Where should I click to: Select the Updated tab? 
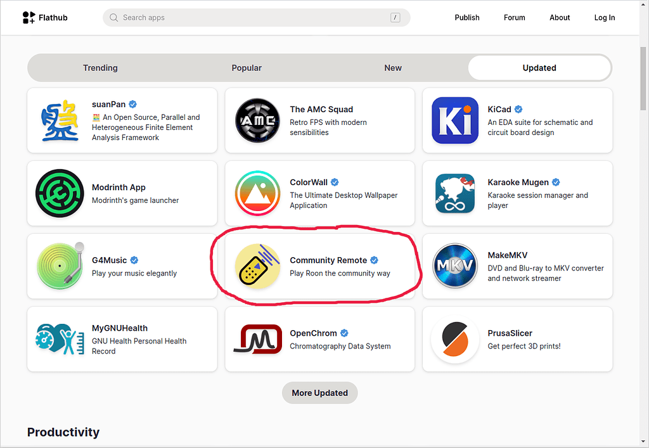click(x=539, y=68)
